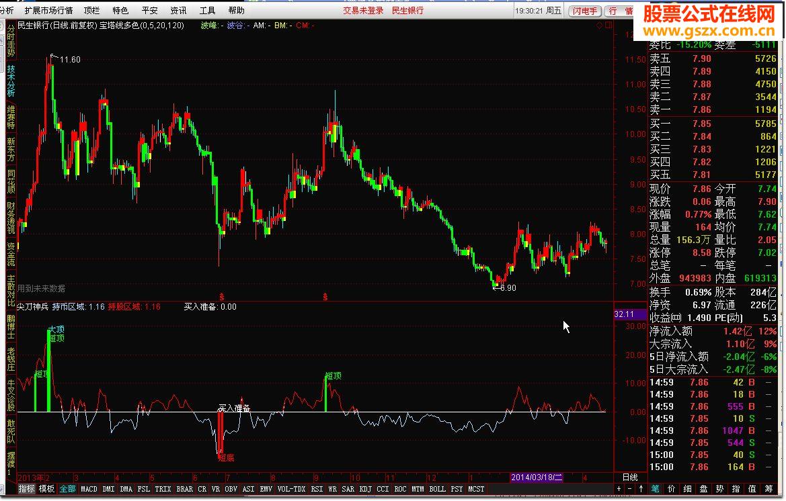
Task: Open the 老钱庄 side tab
Action: 11,359
